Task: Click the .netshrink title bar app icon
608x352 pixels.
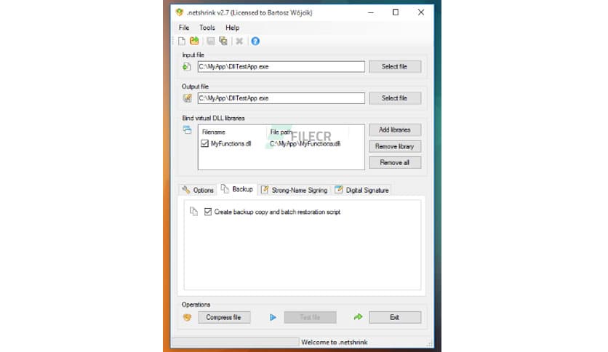Action: pos(179,12)
